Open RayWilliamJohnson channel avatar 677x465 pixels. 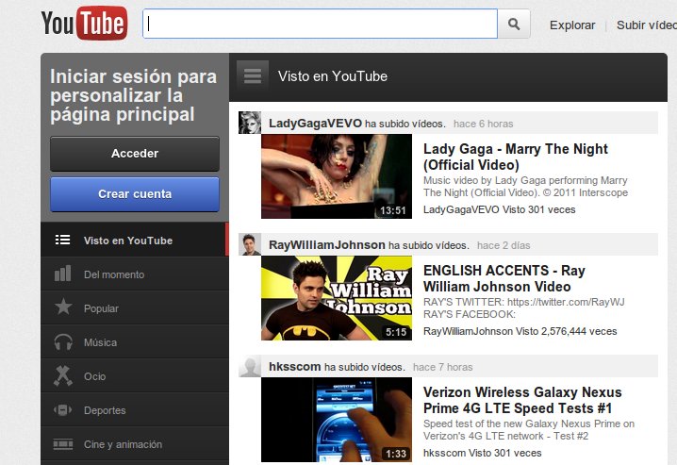pos(250,244)
